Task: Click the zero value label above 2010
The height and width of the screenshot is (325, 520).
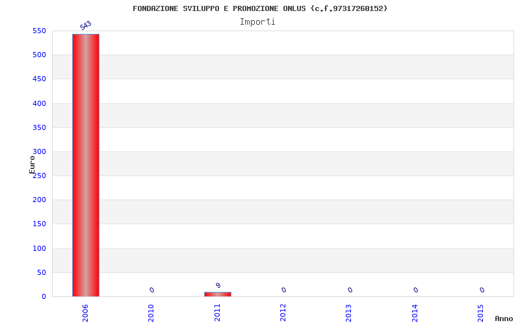Action: 152,290
